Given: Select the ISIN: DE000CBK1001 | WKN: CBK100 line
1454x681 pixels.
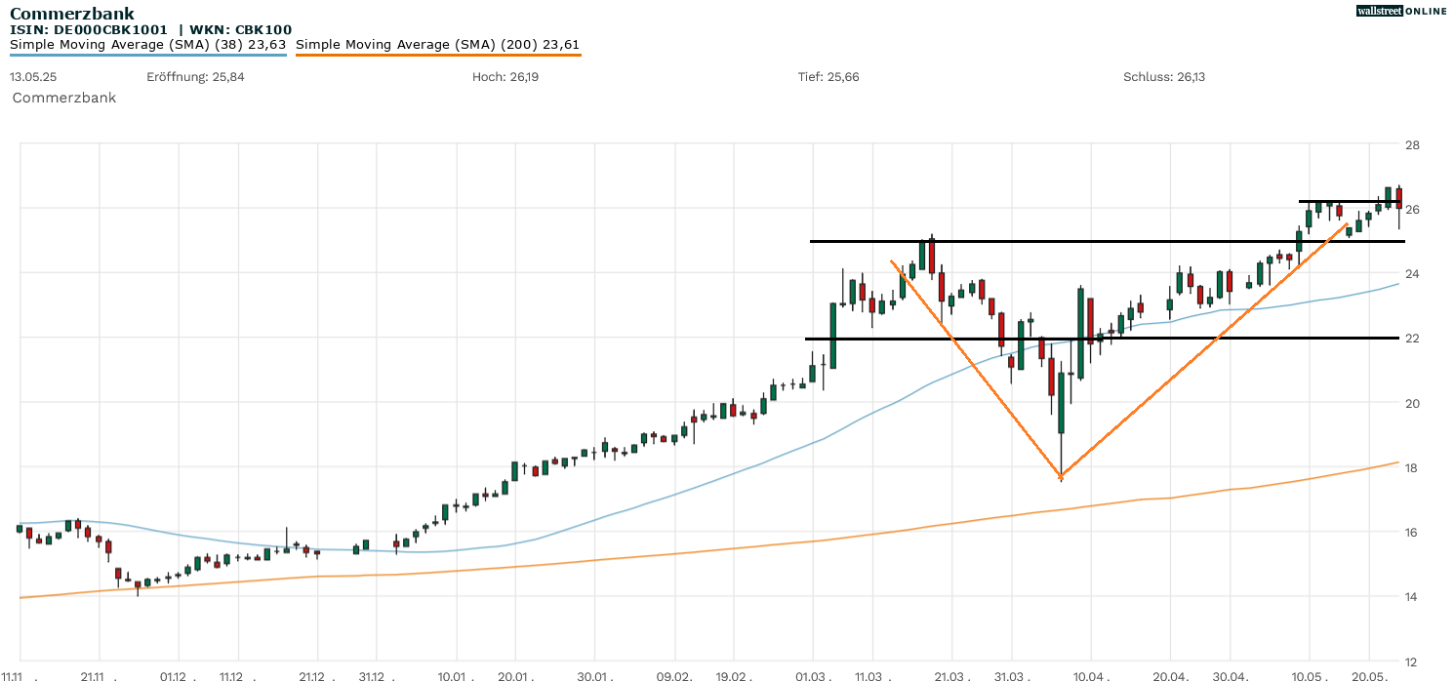Looking at the screenshot, I should tap(150, 30).
